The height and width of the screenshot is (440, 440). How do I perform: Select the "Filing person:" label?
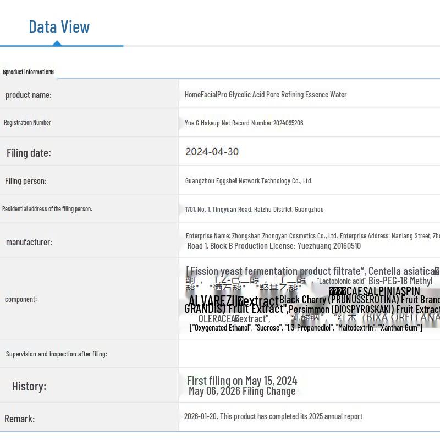(x=26, y=181)
